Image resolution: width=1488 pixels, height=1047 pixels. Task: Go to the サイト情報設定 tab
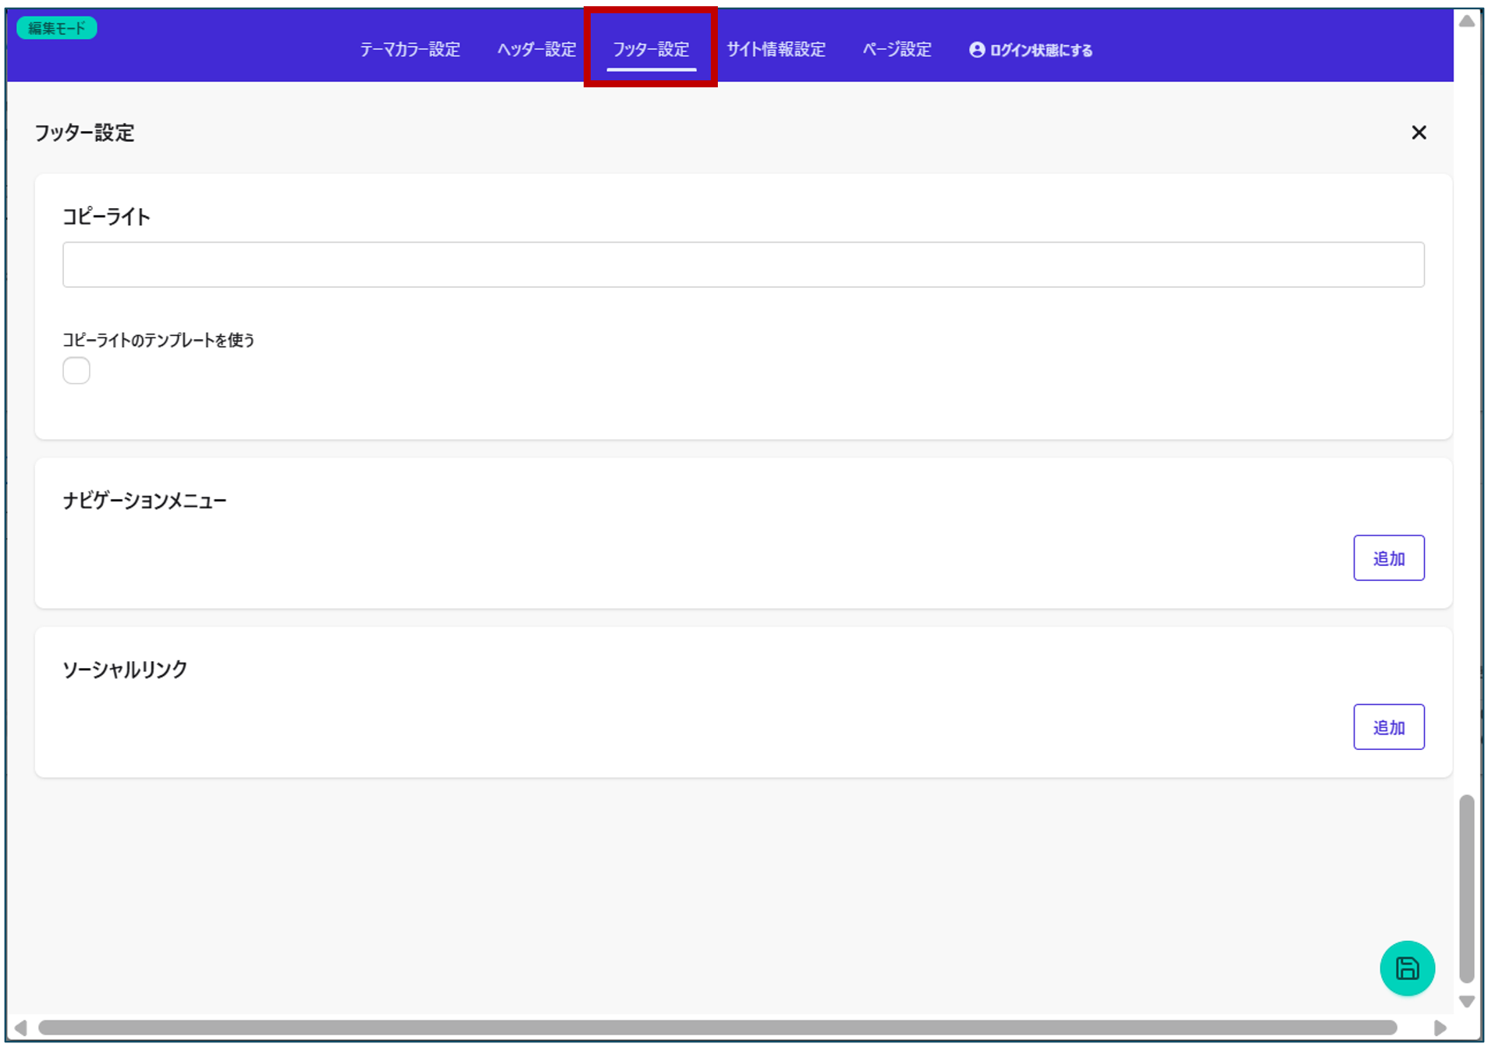pos(776,50)
